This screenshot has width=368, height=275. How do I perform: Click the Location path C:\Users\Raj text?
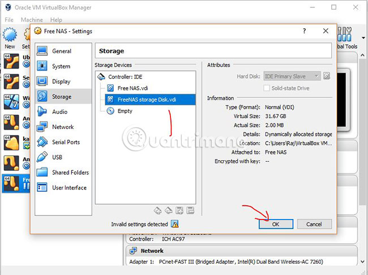point(298,143)
